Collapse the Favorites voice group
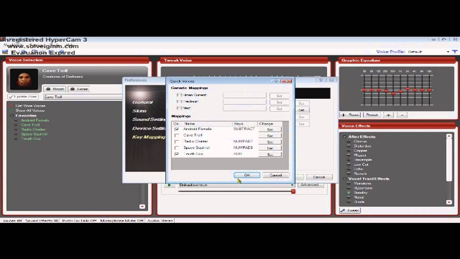Image resolution: width=460 pixels, height=259 pixels. click(x=12, y=115)
